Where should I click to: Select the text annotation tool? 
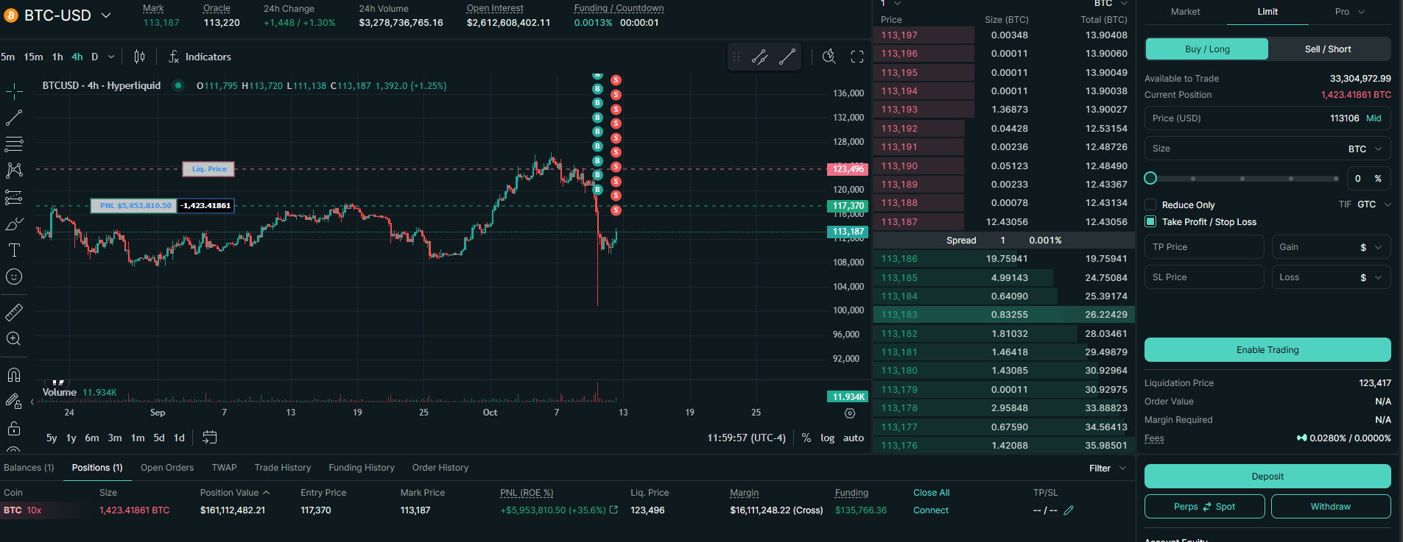(14, 251)
